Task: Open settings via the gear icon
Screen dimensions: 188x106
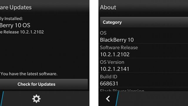Action: click(36, 99)
